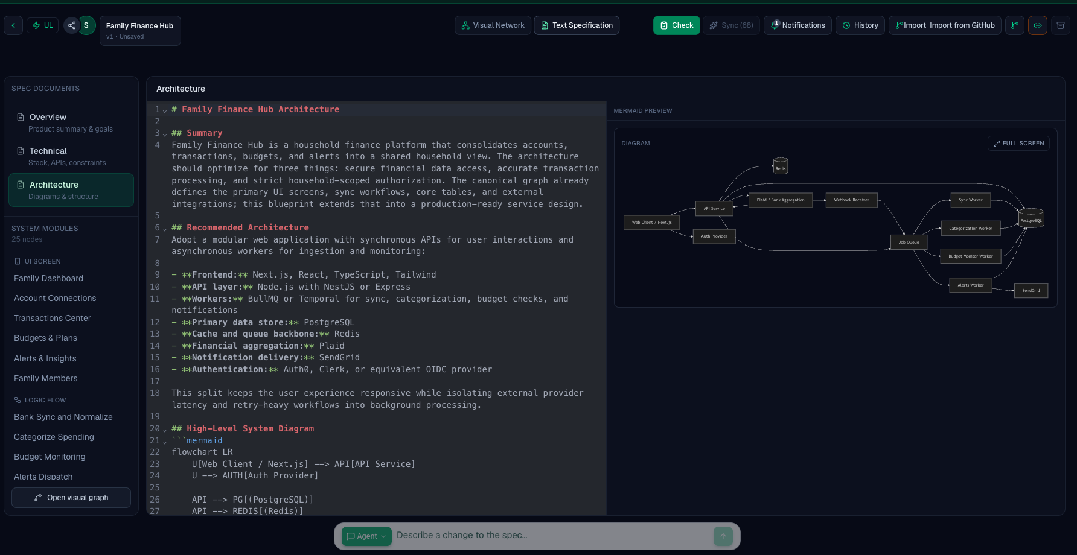Viewport: 1077px width, 555px height.
Task: Open the Technical spec document
Action: pyautogui.click(x=71, y=156)
